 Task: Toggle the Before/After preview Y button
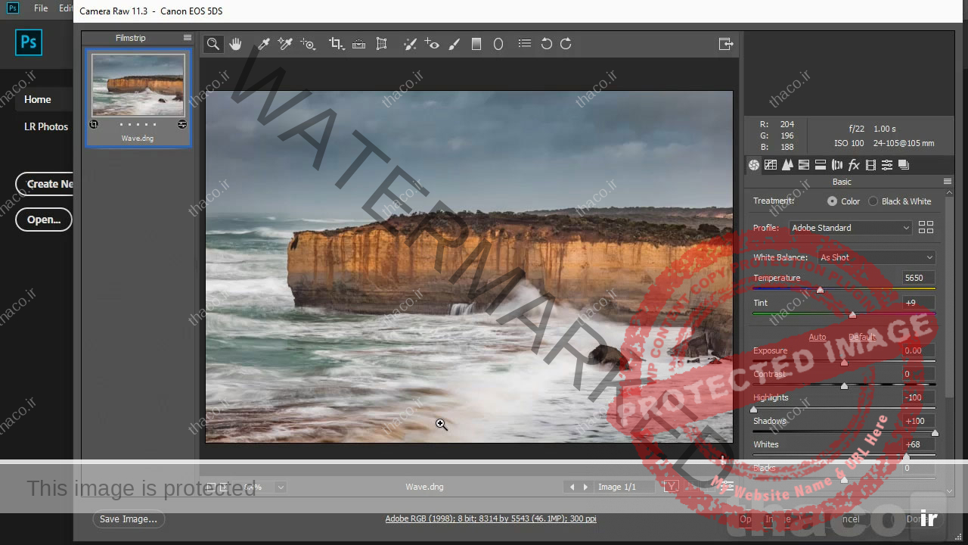[x=671, y=487]
